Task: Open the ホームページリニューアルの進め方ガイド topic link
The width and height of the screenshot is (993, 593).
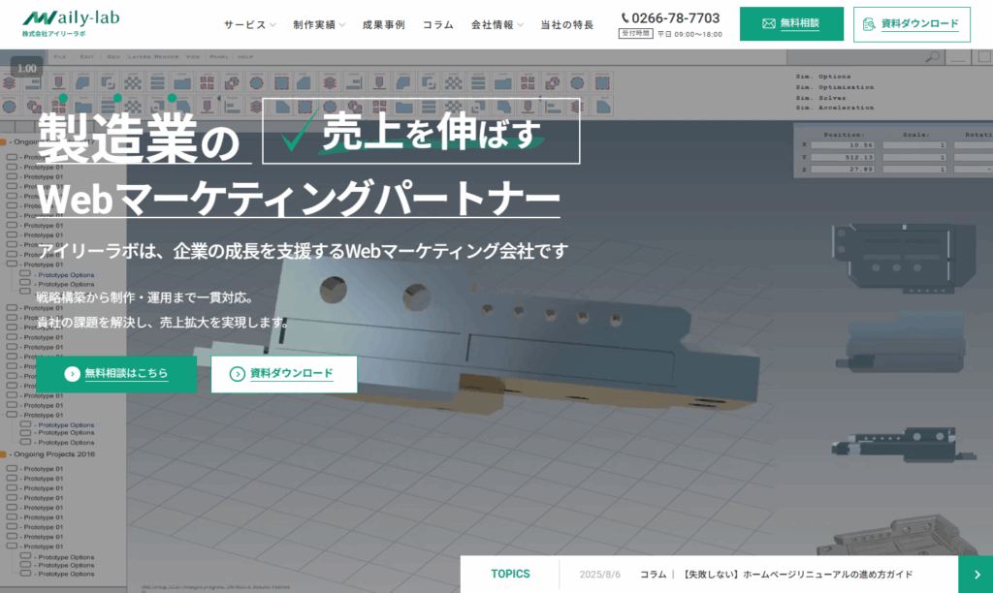Action: point(797,575)
